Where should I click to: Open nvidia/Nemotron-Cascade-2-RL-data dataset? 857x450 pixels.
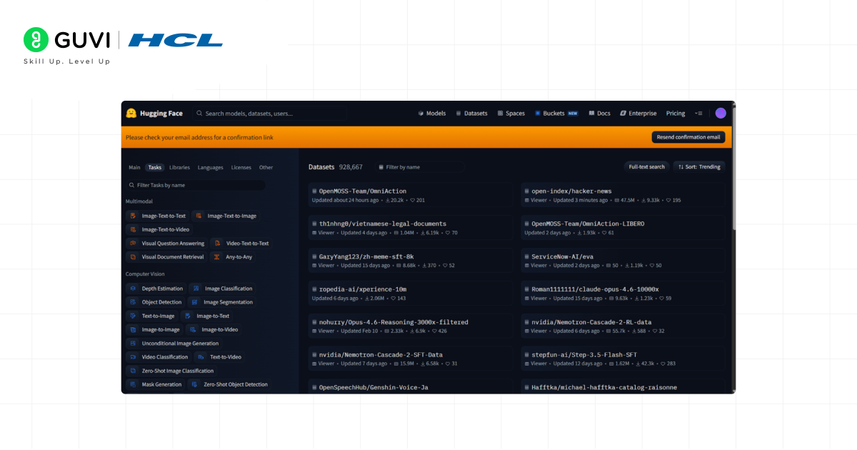pos(622,326)
